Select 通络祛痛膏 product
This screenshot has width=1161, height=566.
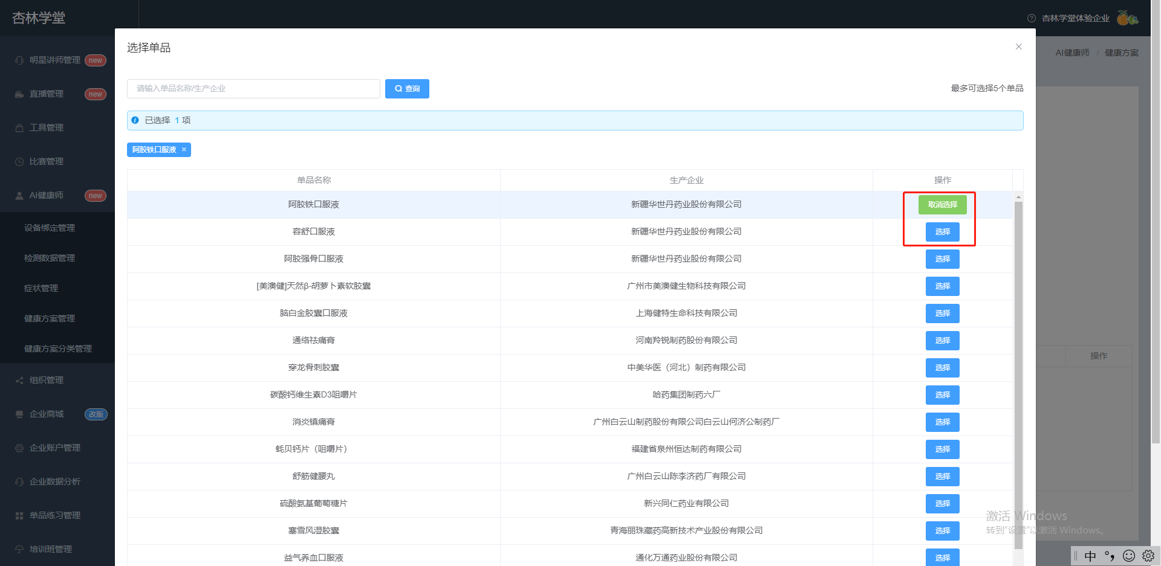(x=942, y=341)
